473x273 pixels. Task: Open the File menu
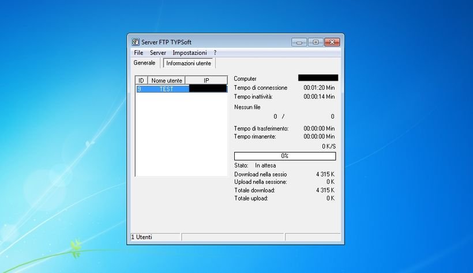click(138, 52)
